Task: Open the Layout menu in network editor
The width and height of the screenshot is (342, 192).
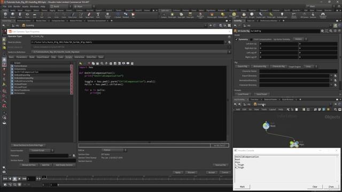Action: click(x=273, y=109)
